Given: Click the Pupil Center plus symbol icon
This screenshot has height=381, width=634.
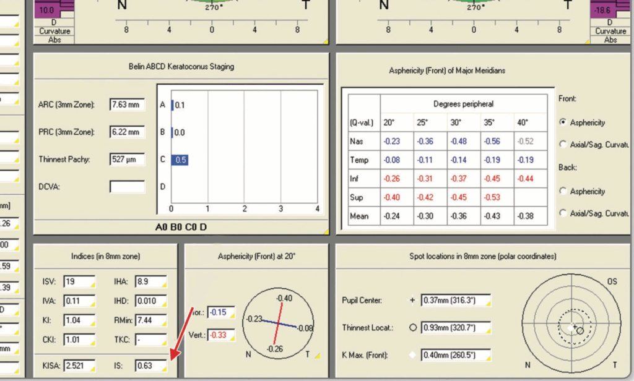Looking at the screenshot, I should 412,300.
